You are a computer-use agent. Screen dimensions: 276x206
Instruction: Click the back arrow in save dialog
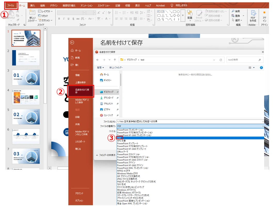pos(98,60)
